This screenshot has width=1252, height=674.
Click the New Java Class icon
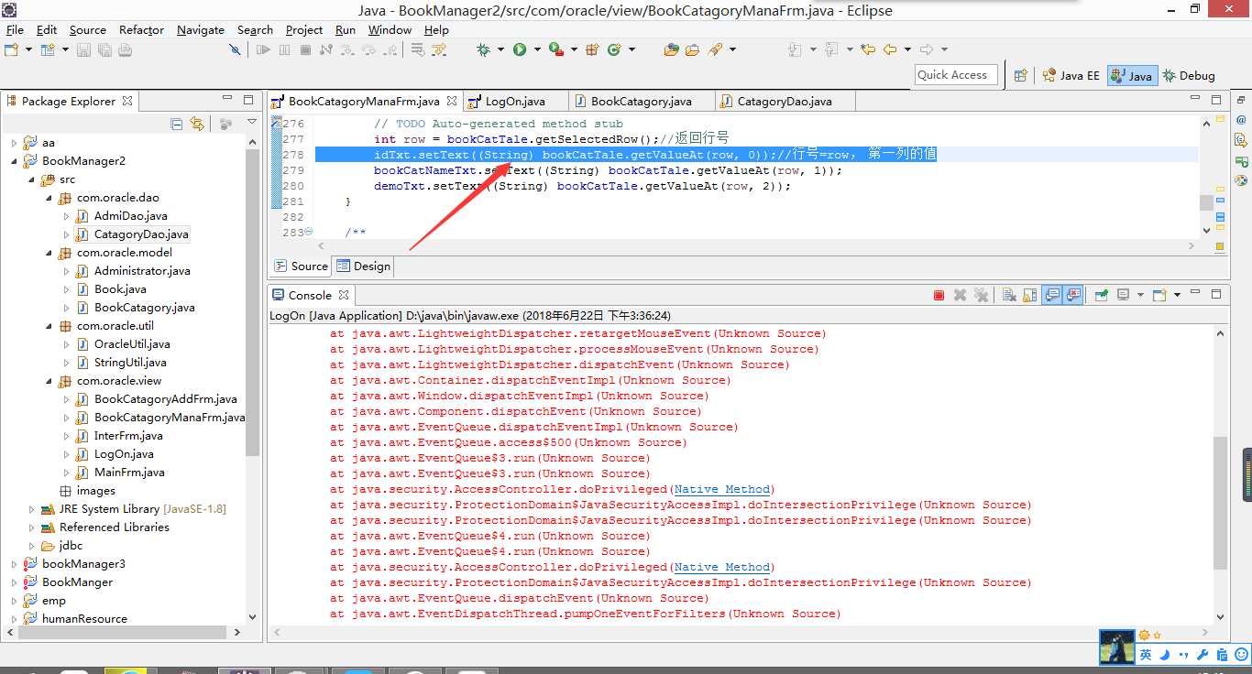click(614, 49)
